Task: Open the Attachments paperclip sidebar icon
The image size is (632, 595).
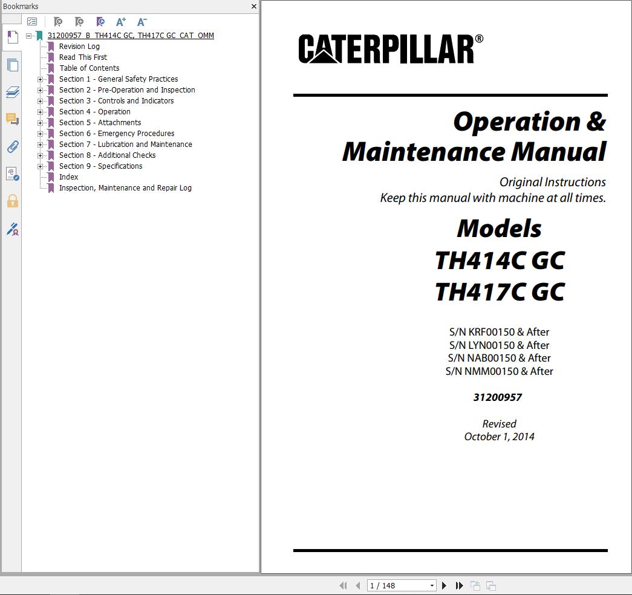Action: [13, 147]
